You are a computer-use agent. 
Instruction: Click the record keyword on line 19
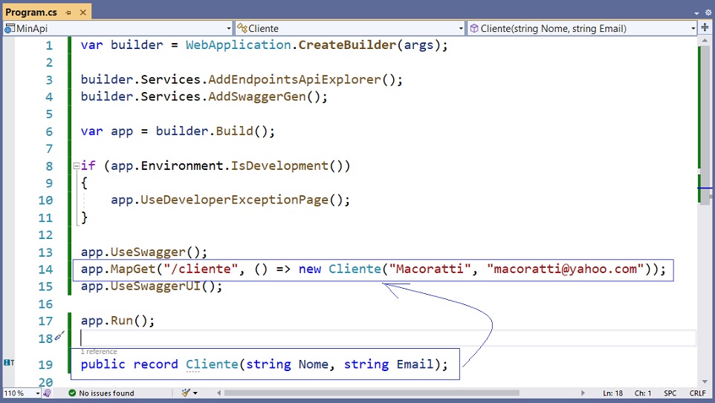click(x=155, y=364)
